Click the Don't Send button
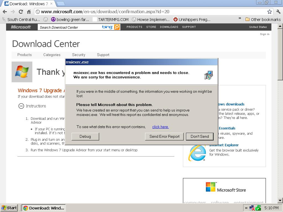 pos(200,136)
